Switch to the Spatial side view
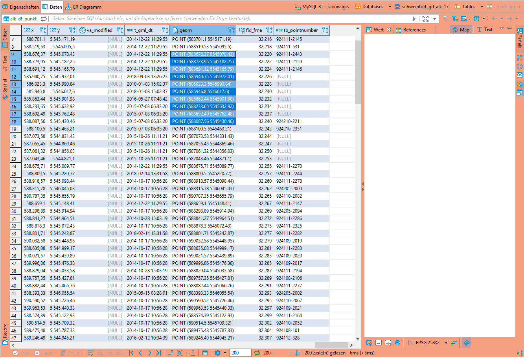524x358 pixels. point(5,89)
